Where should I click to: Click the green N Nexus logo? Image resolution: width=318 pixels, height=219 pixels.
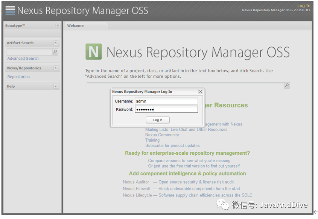94,51
